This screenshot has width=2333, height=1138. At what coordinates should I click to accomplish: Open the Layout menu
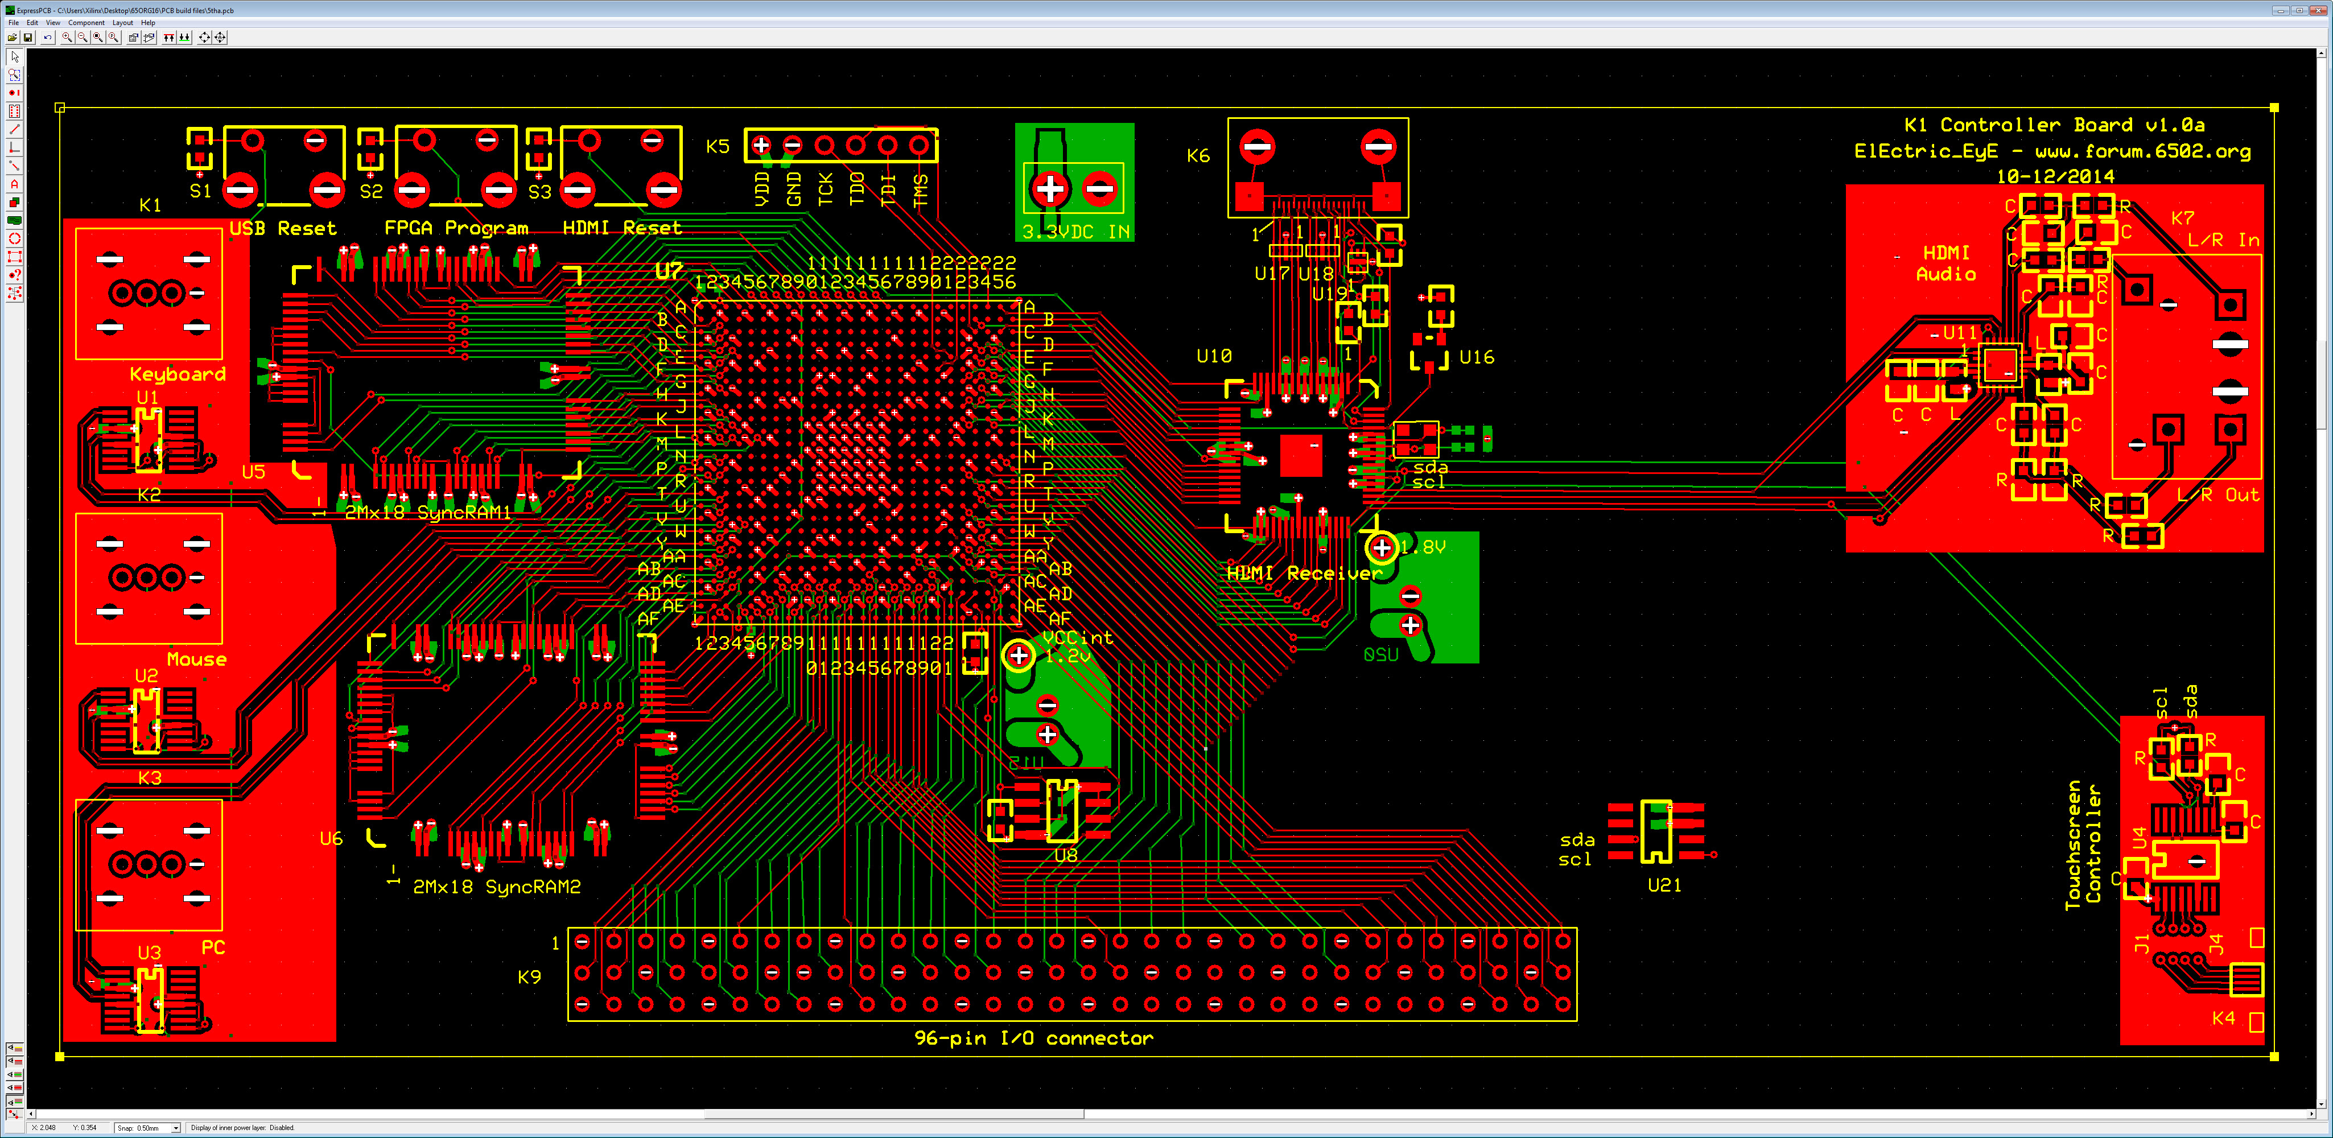pyautogui.click(x=122, y=23)
